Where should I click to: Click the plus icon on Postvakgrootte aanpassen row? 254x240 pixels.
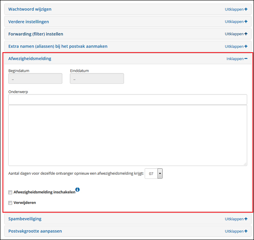(246, 231)
